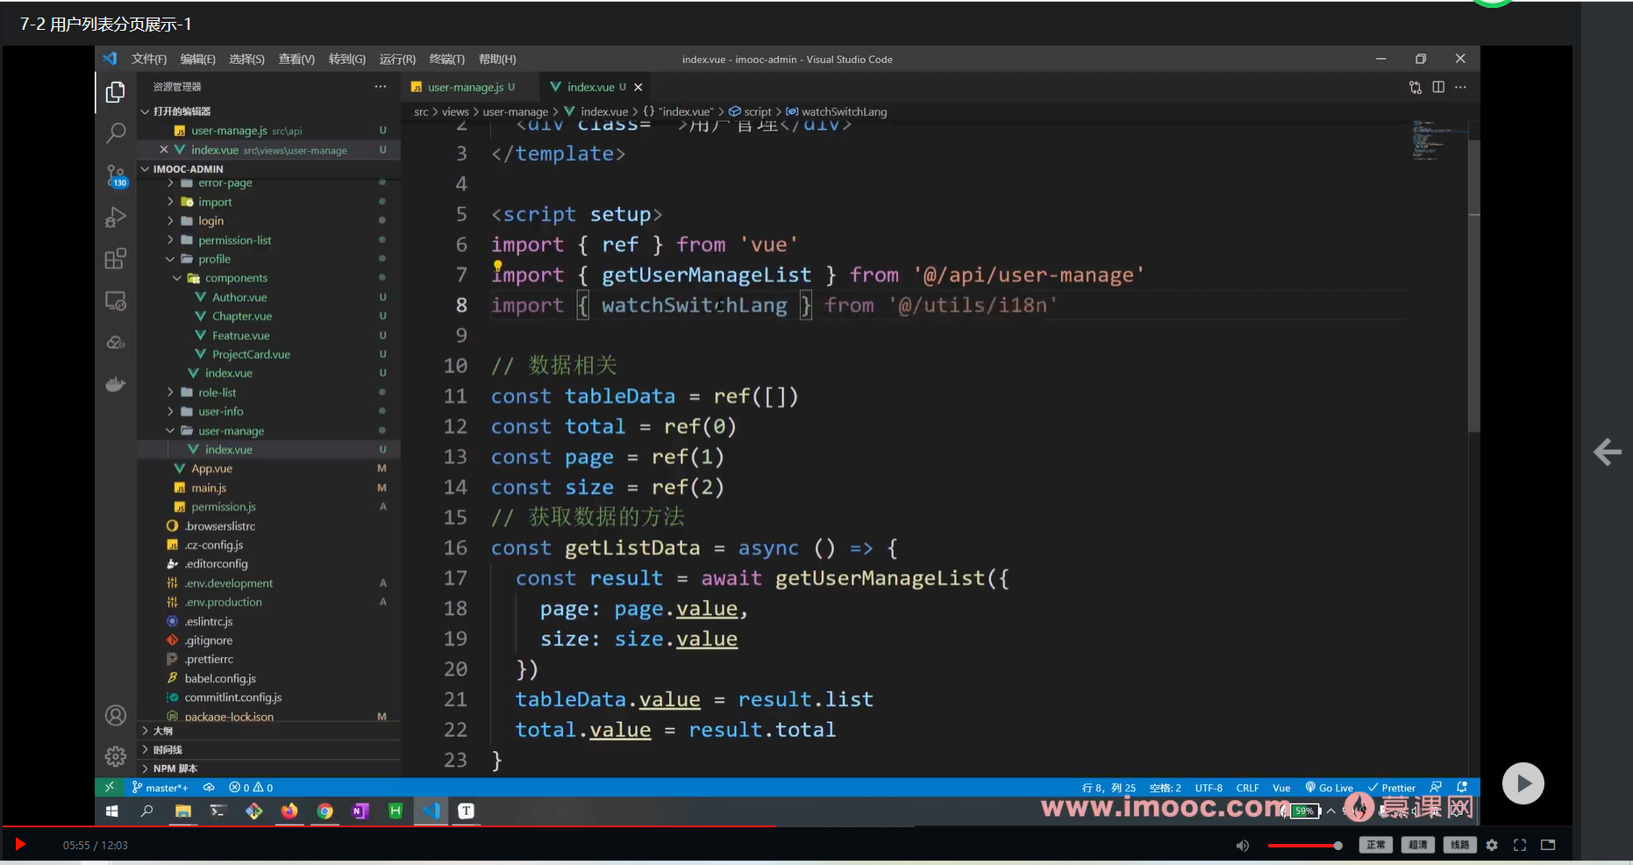The width and height of the screenshot is (1633, 865).
Task: Click the green remote window indicator
Action: [x=109, y=788]
